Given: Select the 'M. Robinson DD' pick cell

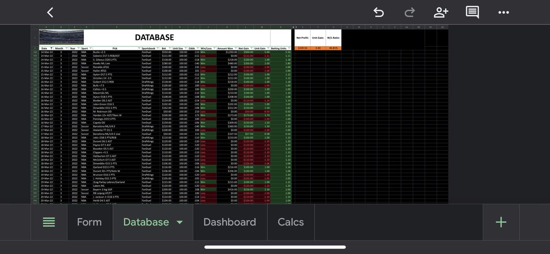Looking at the screenshot, I should (x=117, y=111).
